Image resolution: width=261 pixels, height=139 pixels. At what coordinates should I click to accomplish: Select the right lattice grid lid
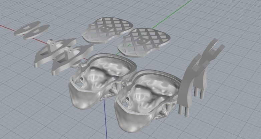pos(143,42)
